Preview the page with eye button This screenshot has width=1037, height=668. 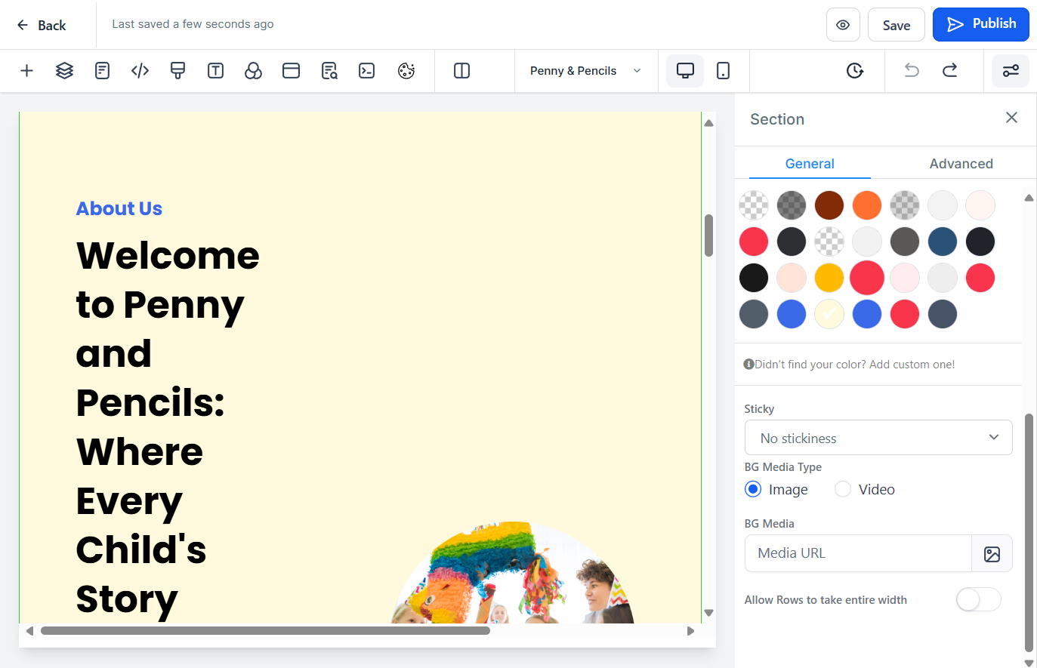click(843, 25)
